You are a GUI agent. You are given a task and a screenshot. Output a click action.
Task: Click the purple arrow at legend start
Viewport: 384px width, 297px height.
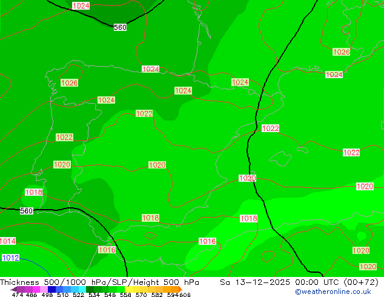[14, 289]
